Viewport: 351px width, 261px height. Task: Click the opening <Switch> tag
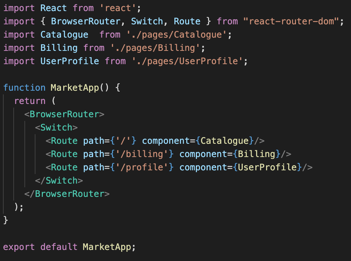point(57,128)
